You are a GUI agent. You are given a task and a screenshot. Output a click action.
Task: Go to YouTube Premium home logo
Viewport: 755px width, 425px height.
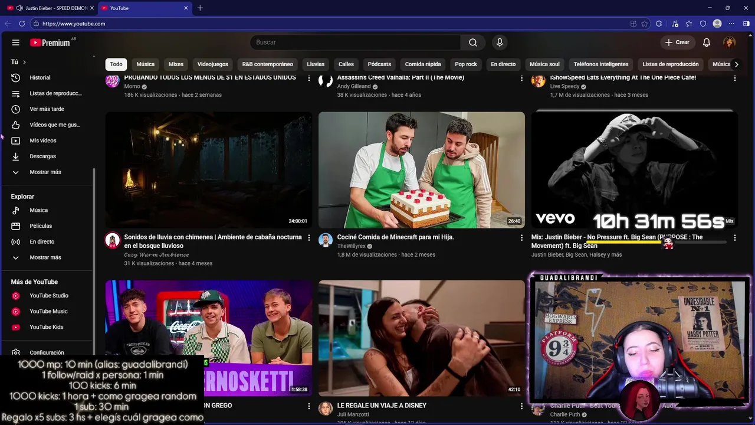click(50, 42)
